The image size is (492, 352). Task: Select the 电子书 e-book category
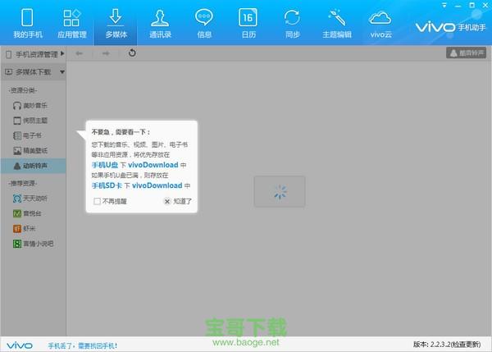[x=27, y=135]
